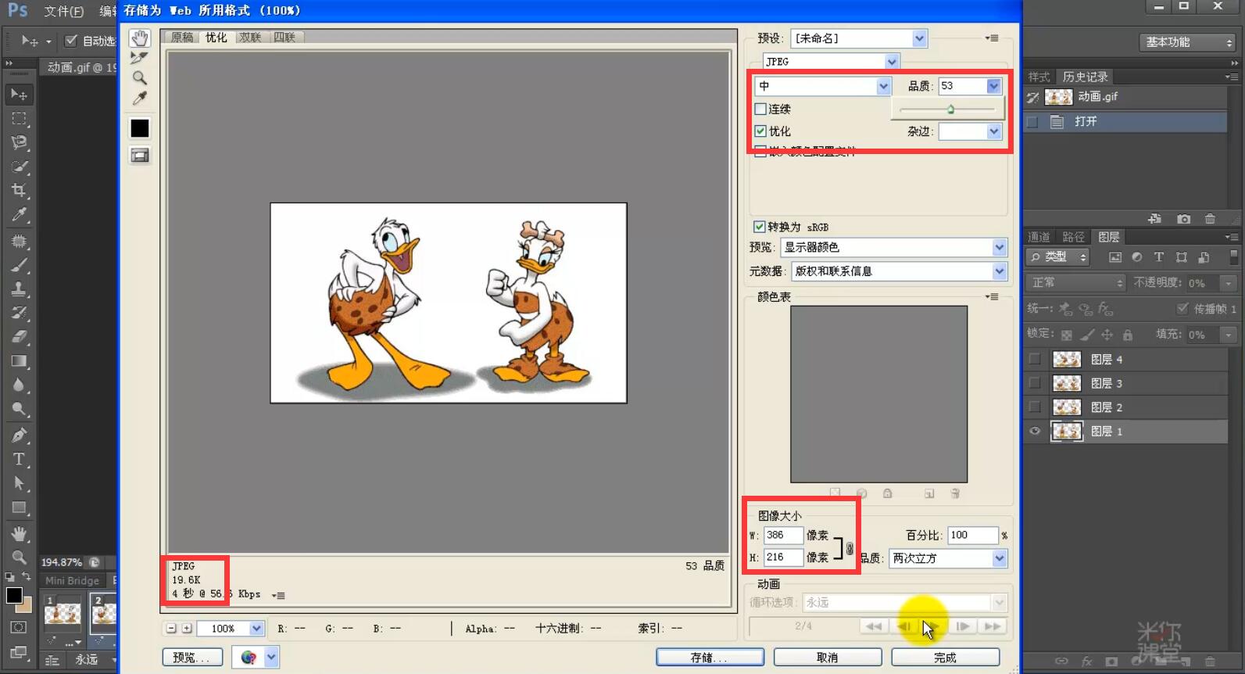Screen dimensions: 1245x674
Task: Switch to the 原稿 tab
Action: 182,37
